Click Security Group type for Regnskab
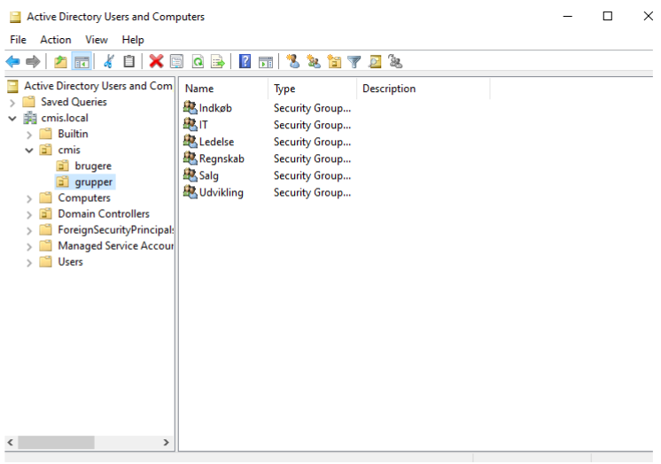The image size is (661, 464). pyautogui.click(x=312, y=159)
